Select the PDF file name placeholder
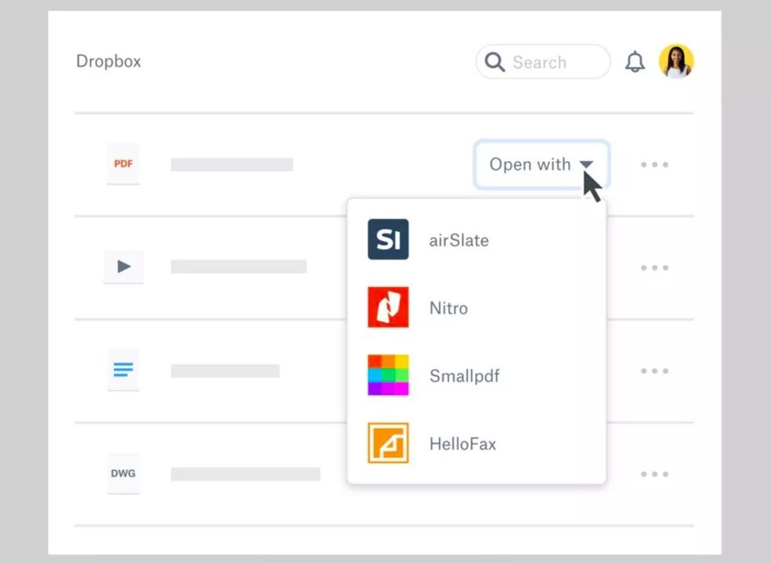Image resolution: width=771 pixels, height=563 pixels. [232, 164]
